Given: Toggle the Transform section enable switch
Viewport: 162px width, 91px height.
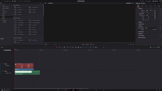Looking at the screenshot, I should [137, 9].
